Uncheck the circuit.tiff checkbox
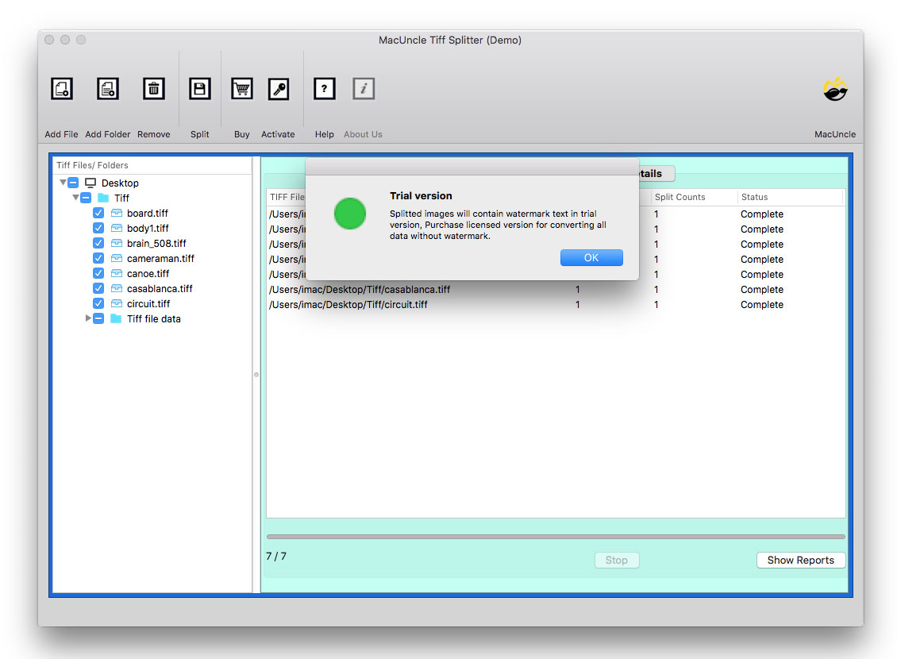897x659 pixels. (x=98, y=303)
